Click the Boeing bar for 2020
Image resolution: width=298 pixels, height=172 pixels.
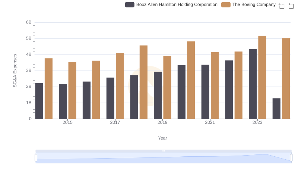[x=191, y=80]
